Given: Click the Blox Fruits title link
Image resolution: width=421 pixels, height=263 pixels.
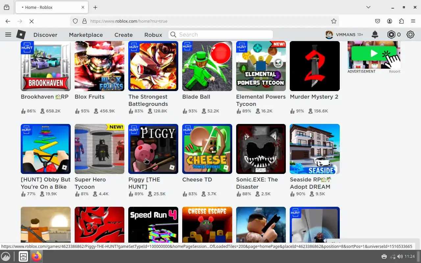Looking at the screenshot, I should pyautogui.click(x=89, y=97).
